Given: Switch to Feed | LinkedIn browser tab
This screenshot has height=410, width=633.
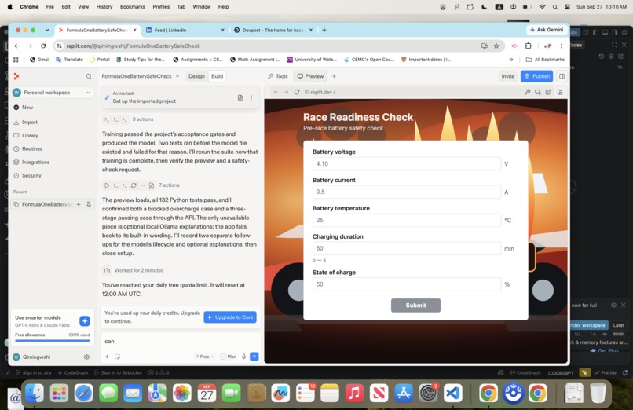Looking at the screenshot, I should pos(185,30).
